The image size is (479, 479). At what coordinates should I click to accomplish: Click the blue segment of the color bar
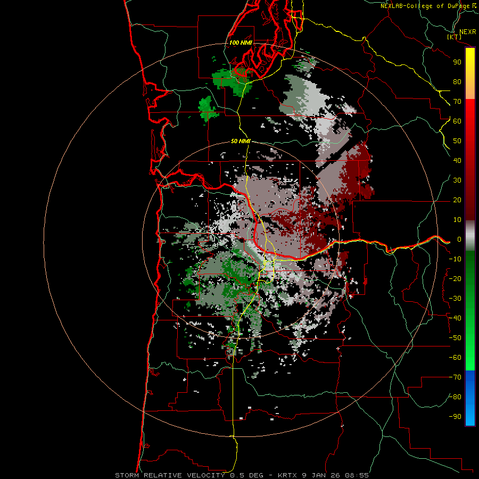click(470, 398)
